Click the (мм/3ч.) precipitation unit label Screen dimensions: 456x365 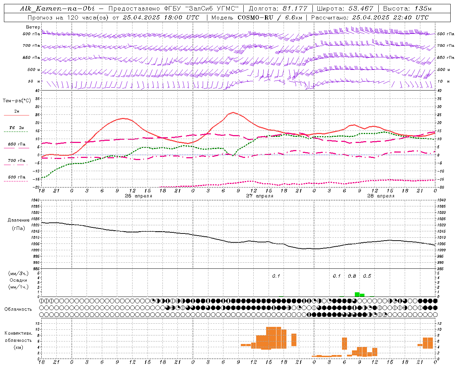18,273
